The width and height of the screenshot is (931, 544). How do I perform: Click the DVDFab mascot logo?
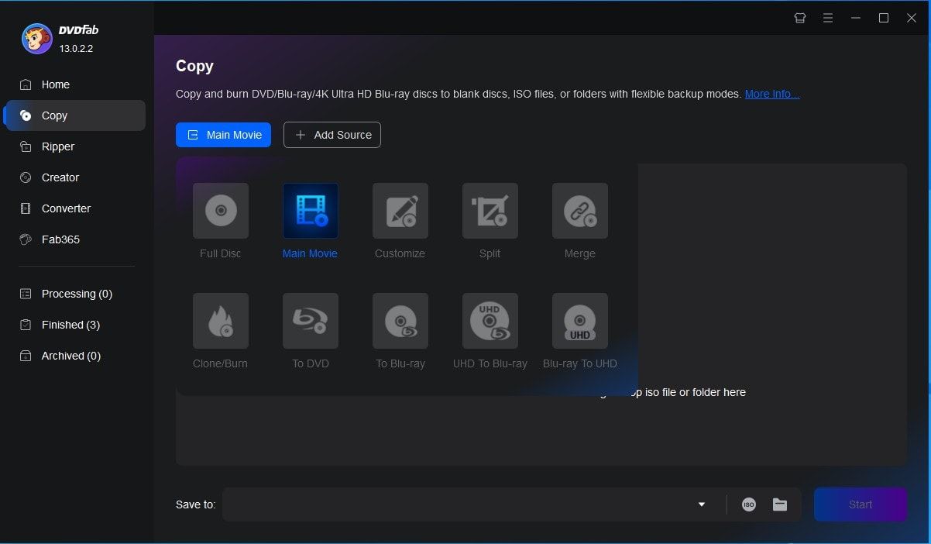tap(37, 39)
